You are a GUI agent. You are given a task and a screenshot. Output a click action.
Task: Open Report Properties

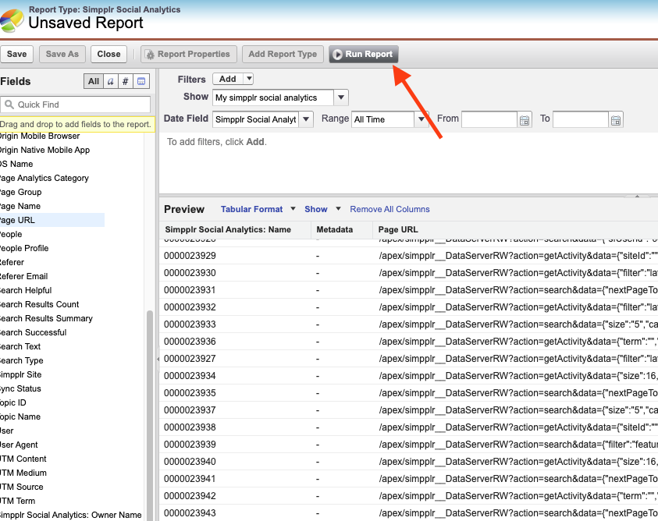[x=189, y=54]
